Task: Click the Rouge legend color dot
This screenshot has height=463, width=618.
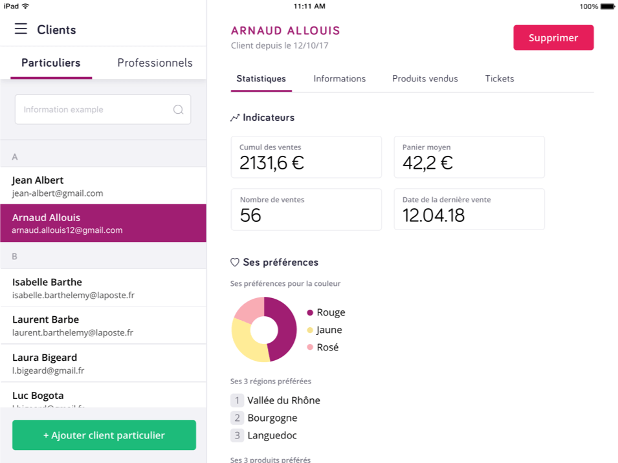Action: (x=310, y=312)
